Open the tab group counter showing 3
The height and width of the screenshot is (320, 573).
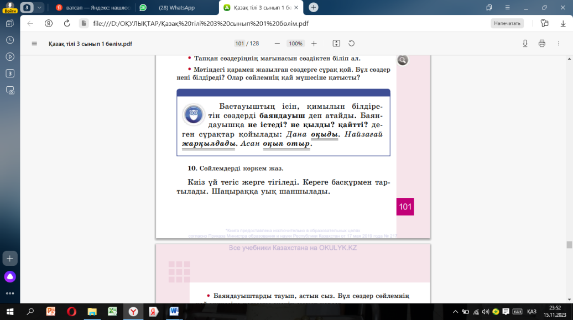click(x=27, y=7)
